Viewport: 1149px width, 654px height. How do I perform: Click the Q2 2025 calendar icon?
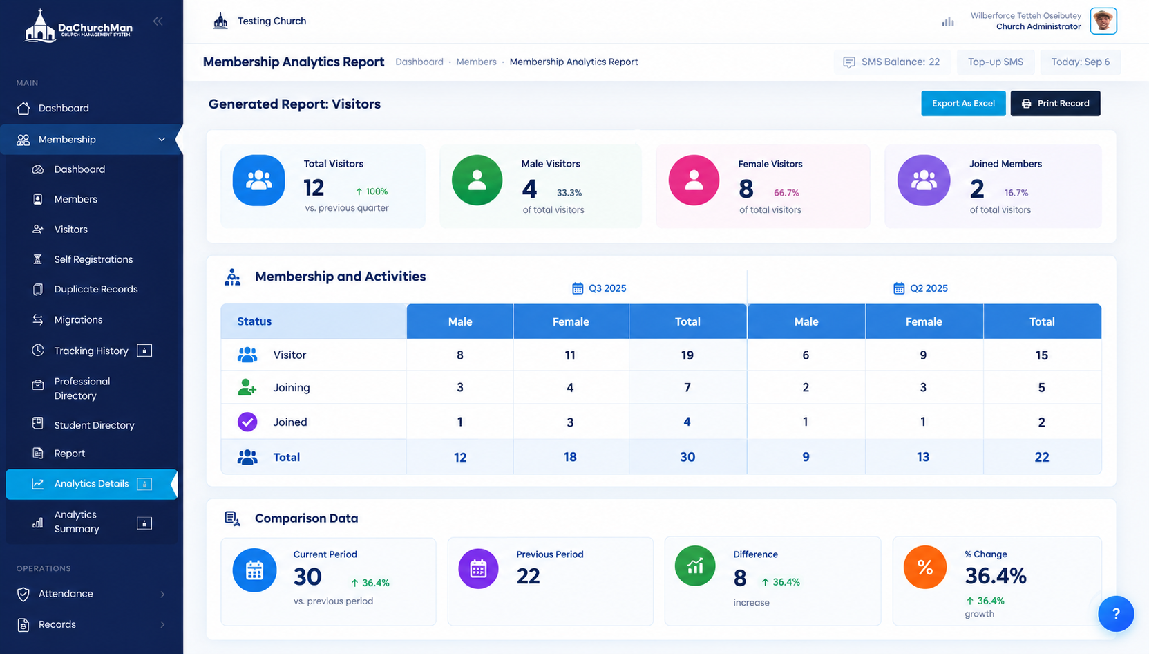(x=899, y=288)
